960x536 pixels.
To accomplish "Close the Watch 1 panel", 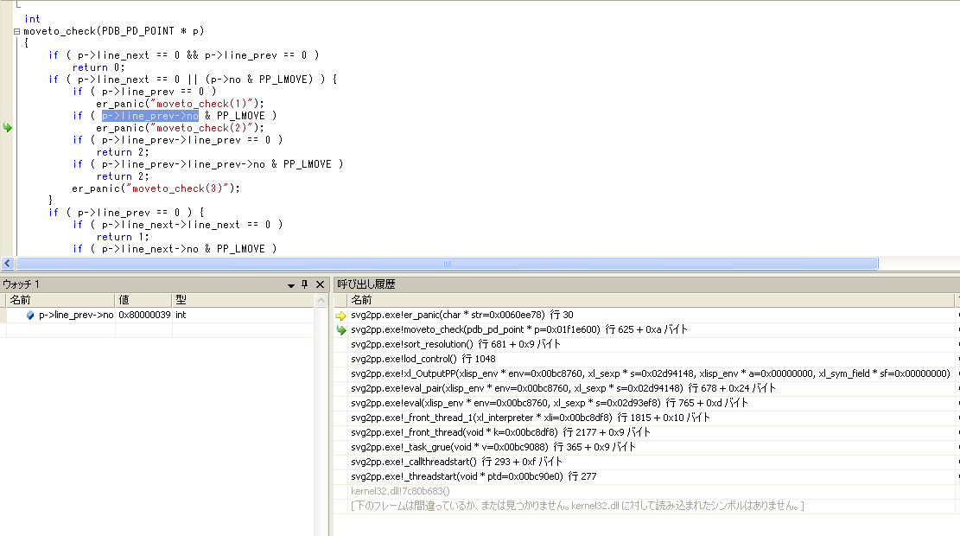I will pos(320,284).
